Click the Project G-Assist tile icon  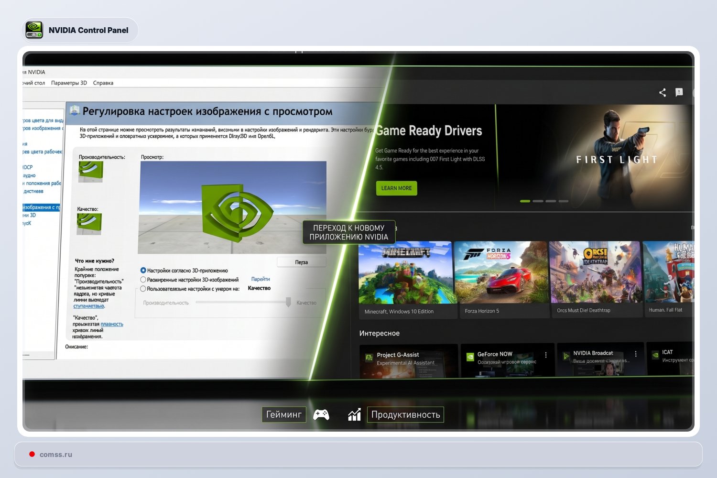coord(369,357)
